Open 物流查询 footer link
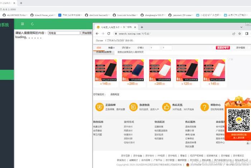This screenshot has width=251, height=168. 159,139
